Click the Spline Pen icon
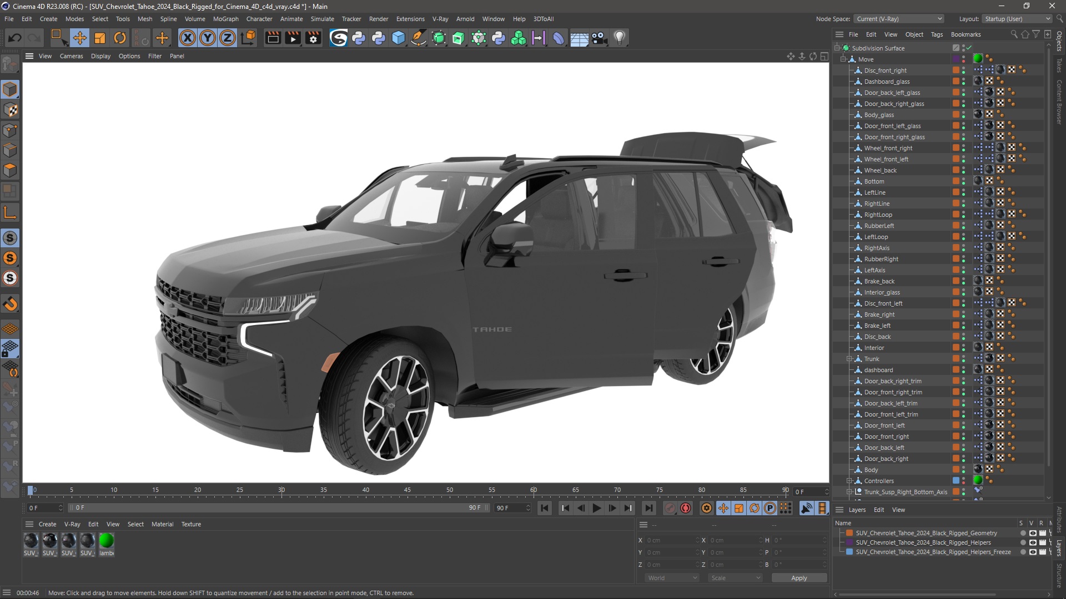The image size is (1066, 599). (x=419, y=38)
